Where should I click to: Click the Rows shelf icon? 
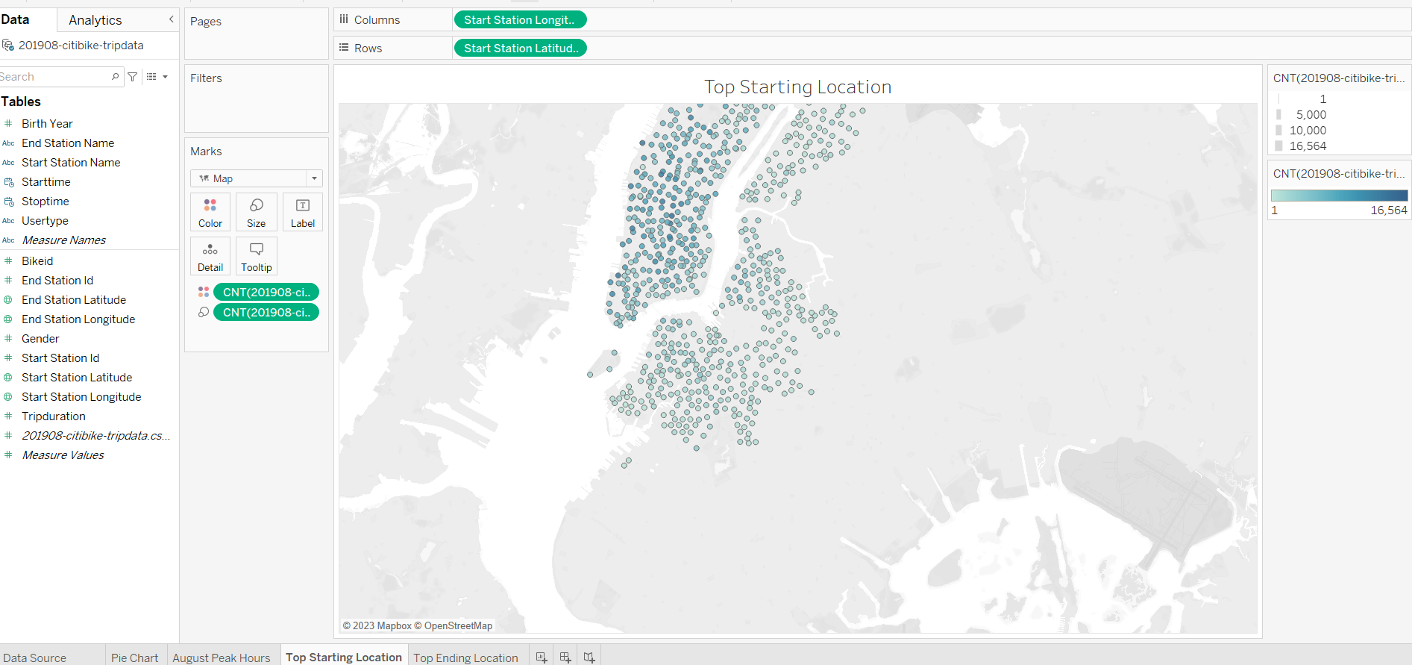(344, 48)
